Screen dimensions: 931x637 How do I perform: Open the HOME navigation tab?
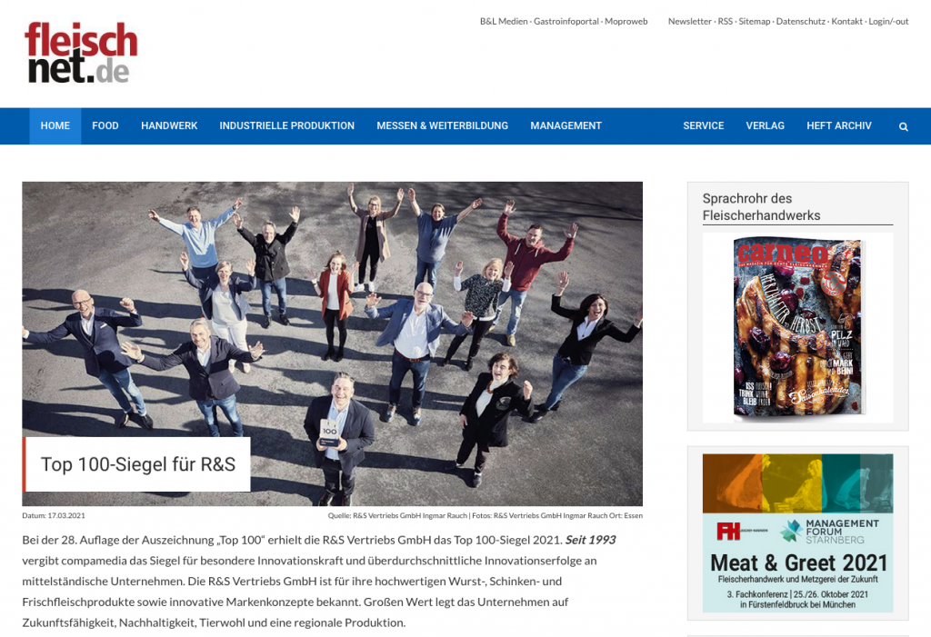[x=55, y=126]
